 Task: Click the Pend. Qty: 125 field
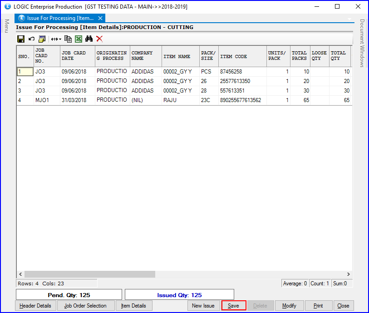click(69, 295)
